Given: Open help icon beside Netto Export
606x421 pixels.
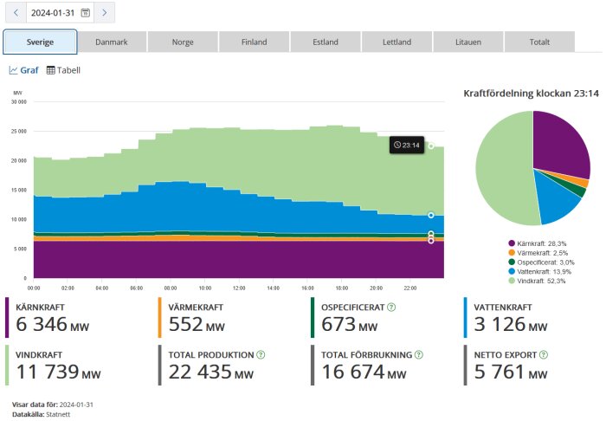Looking at the screenshot, I should pos(544,354).
